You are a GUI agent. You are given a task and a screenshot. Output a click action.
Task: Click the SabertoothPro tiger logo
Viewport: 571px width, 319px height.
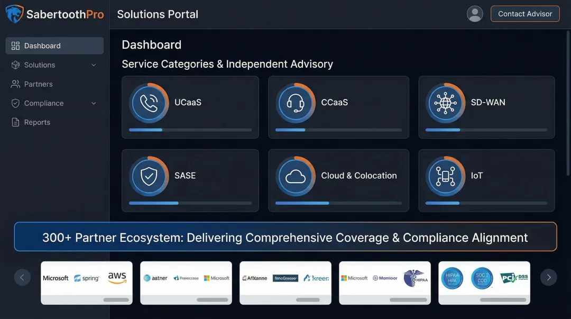click(x=14, y=14)
